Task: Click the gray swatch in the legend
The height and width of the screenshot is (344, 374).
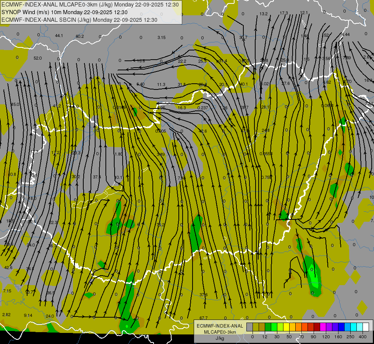Action: (x=250, y=327)
